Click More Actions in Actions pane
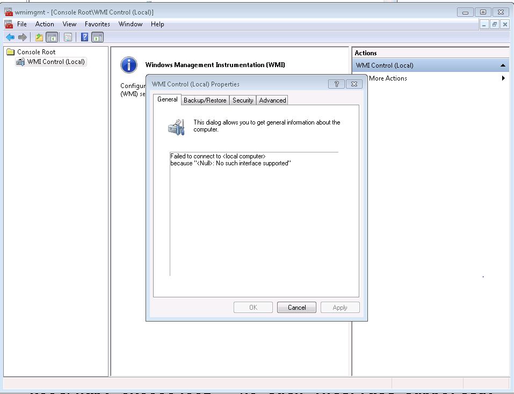Screen dimensions: 514x394 [388, 78]
